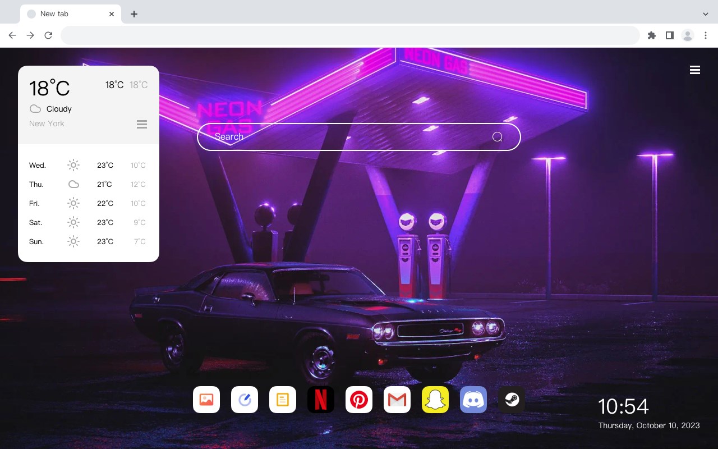Viewport: 718px width, 449px height.
Task: Open the Gmail shortcut
Action: pyautogui.click(x=397, y=400)
